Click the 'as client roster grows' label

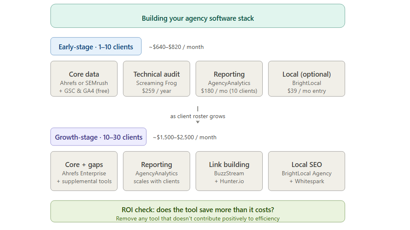tap(198, 116)
